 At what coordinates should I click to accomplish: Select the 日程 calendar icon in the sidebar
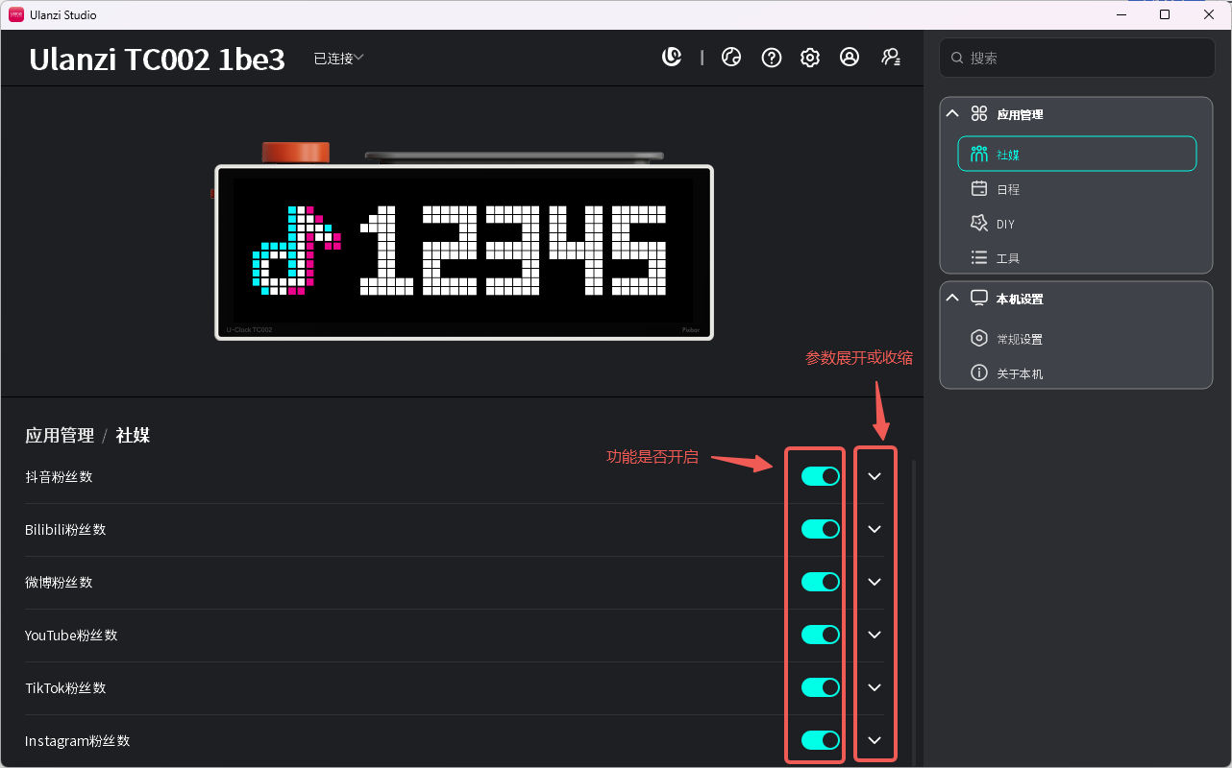point(979,189)
